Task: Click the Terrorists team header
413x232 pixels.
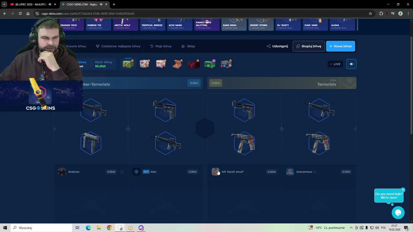Action: (282, 83)
